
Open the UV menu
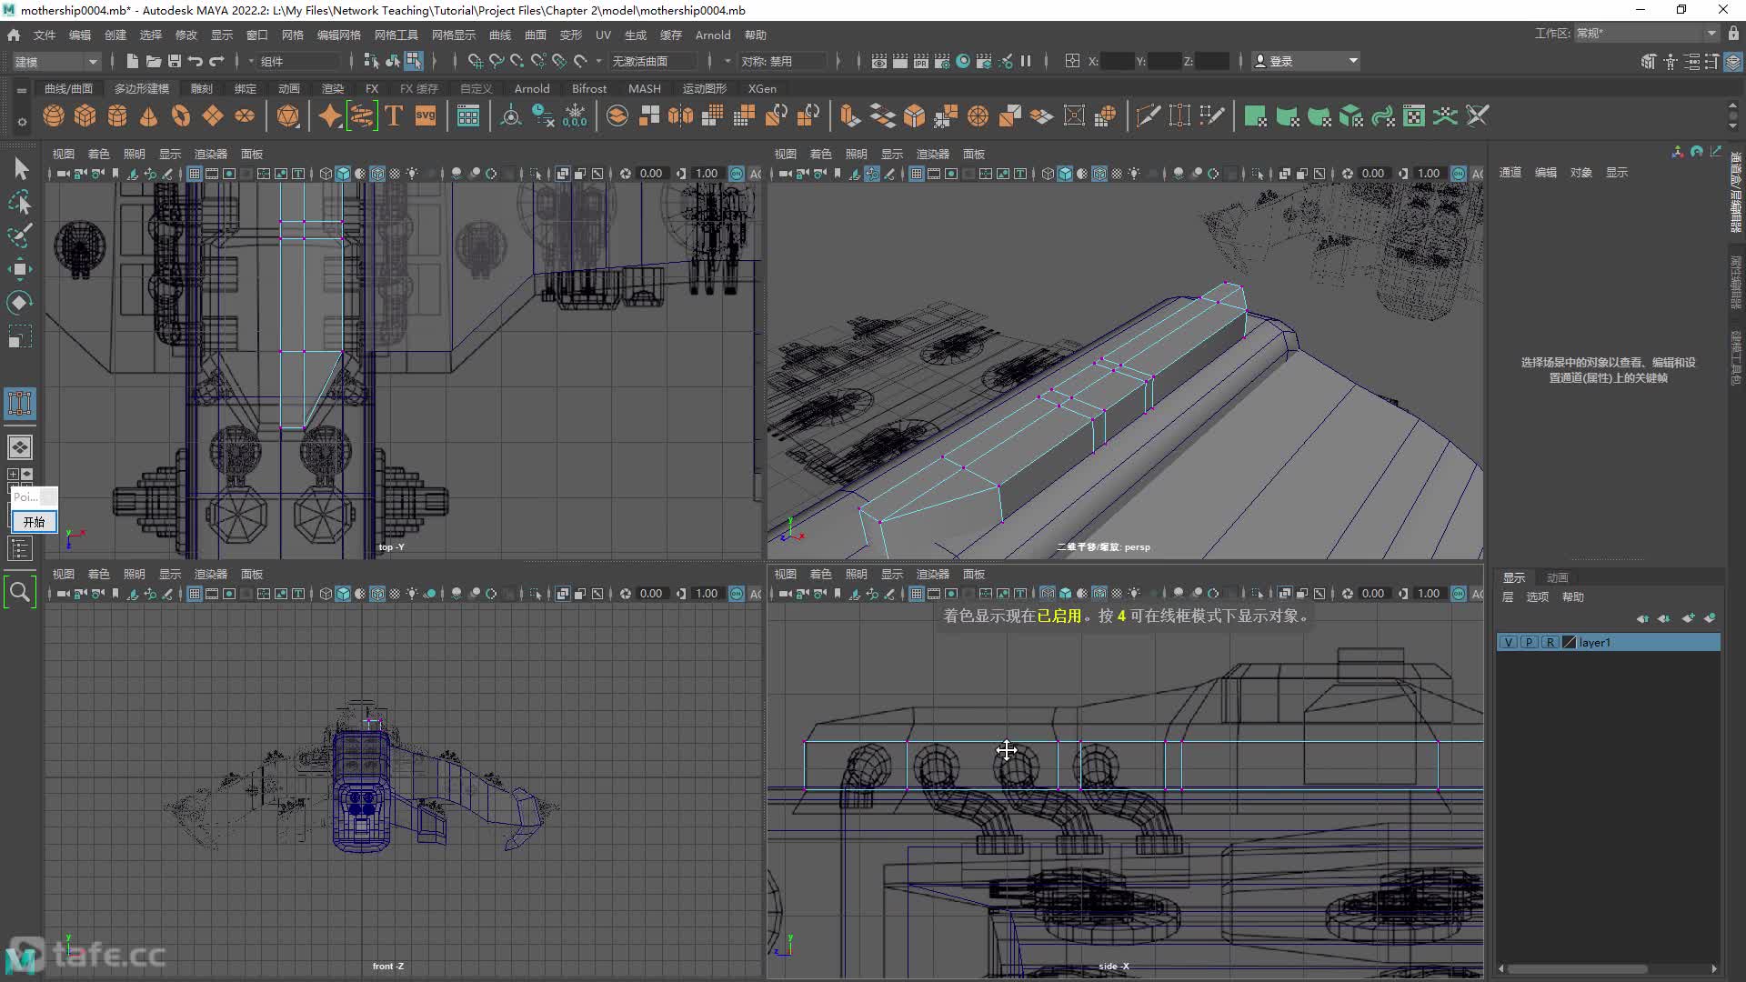click(x=603, y=35)
